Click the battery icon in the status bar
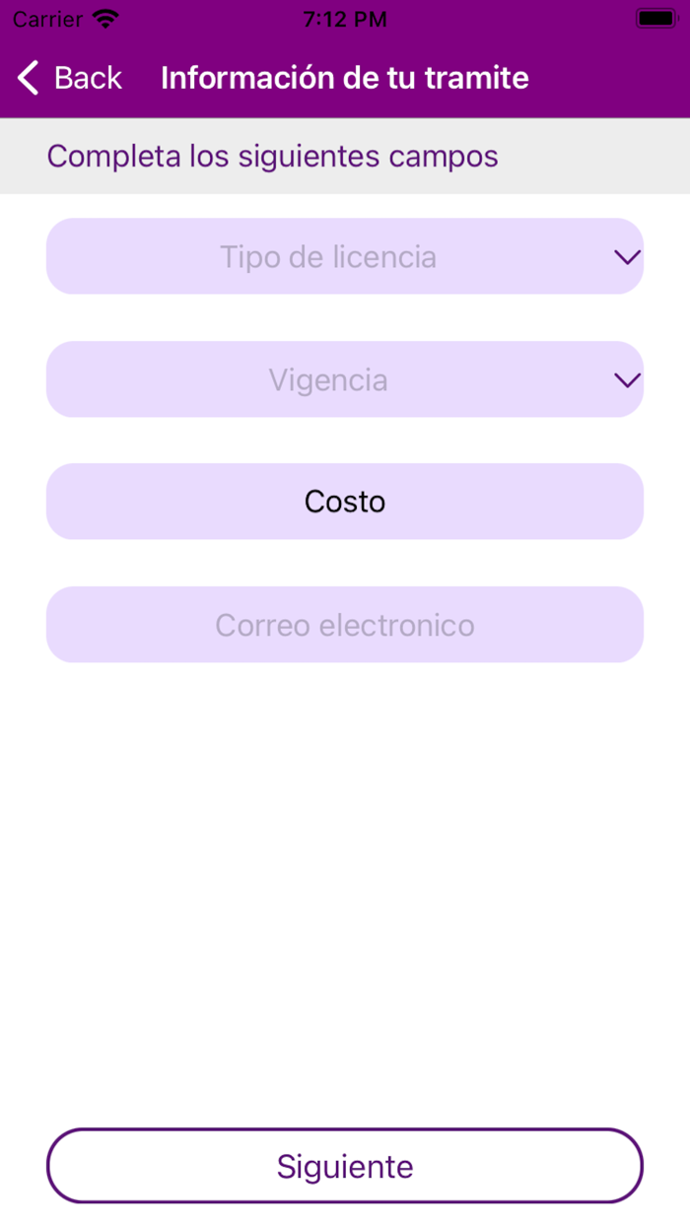Viewport: 690px width, 1226px height. (655, 16)
